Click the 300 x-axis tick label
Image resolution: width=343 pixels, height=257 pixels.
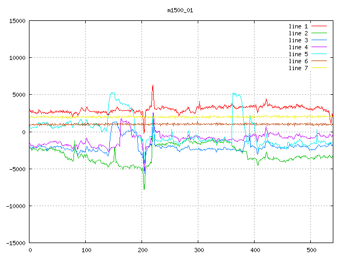click(198, 250)
